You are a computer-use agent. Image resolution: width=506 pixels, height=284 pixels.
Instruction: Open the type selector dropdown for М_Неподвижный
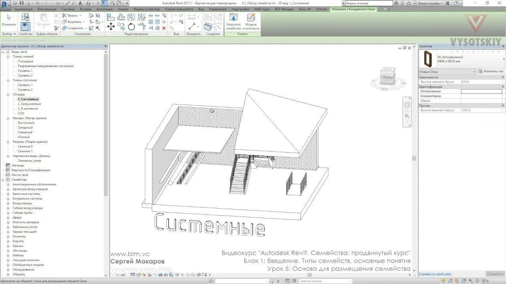pyautogui.click(x=504, y=59)
